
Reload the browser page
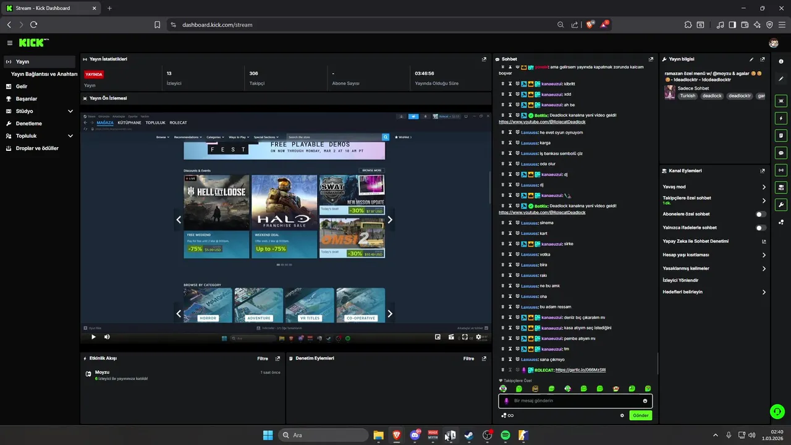(x=33, y=25)
